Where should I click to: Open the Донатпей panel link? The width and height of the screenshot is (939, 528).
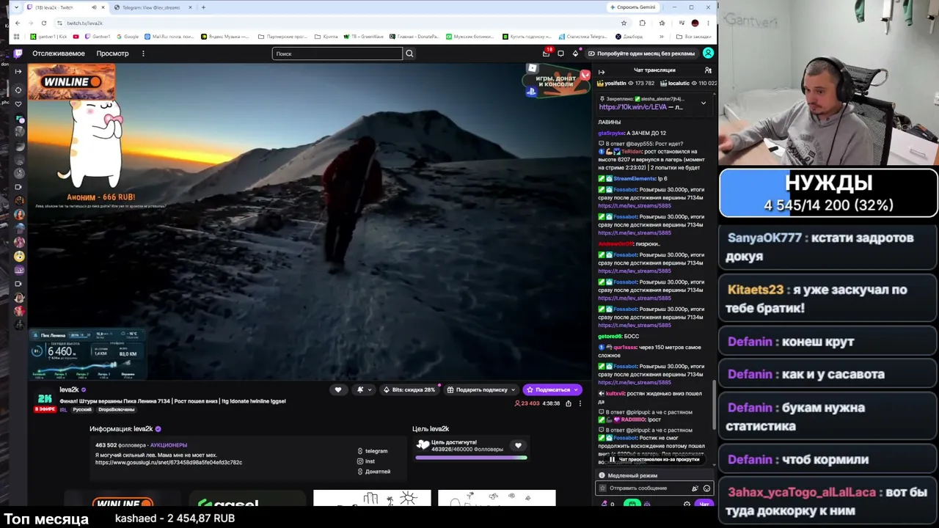click(374, 472)
